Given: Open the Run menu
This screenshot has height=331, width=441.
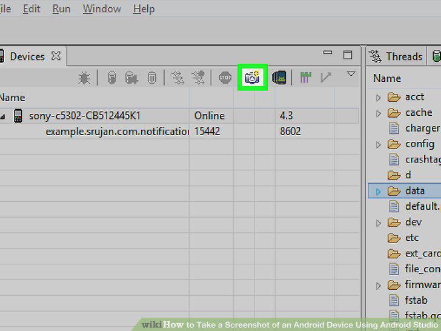Looking at the screenshot, I should coord(61,9).
